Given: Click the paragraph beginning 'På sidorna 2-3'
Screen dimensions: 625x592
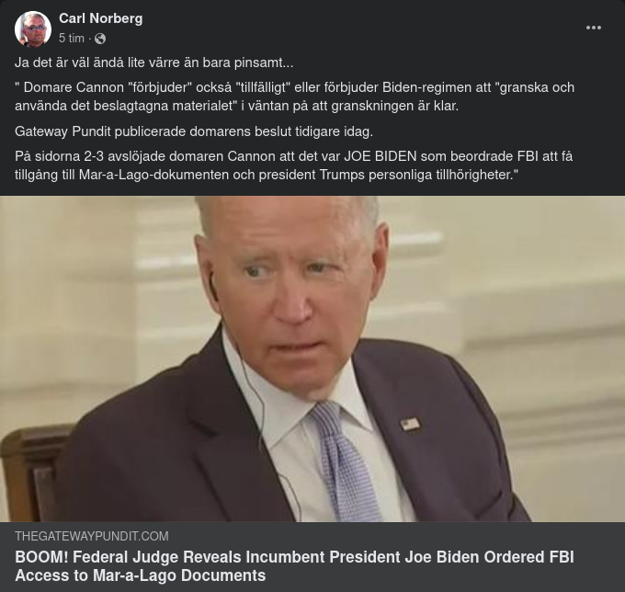Looking at the screenshot, I should tap(294, 165).
